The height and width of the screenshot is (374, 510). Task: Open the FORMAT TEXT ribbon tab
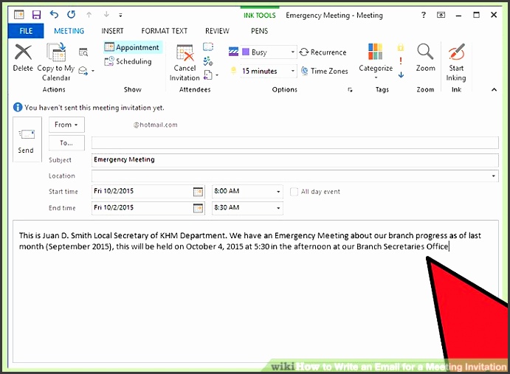pos(165,31)
